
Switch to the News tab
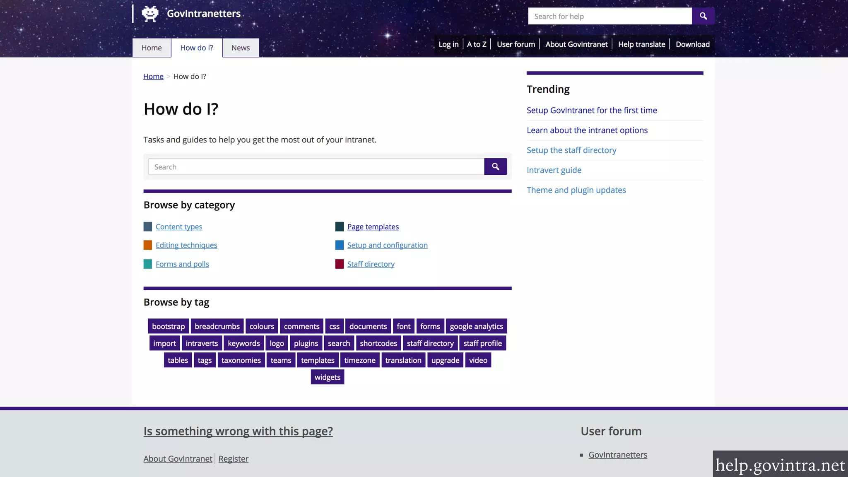coord(241,48)
